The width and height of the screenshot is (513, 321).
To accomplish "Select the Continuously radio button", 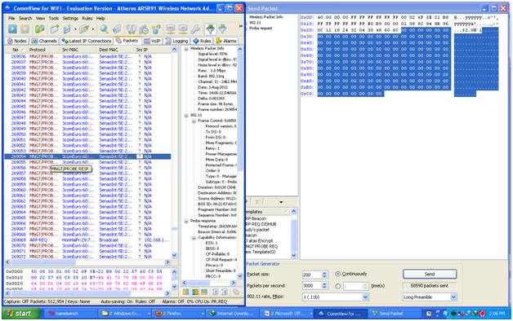I will [x=338, y=274].
